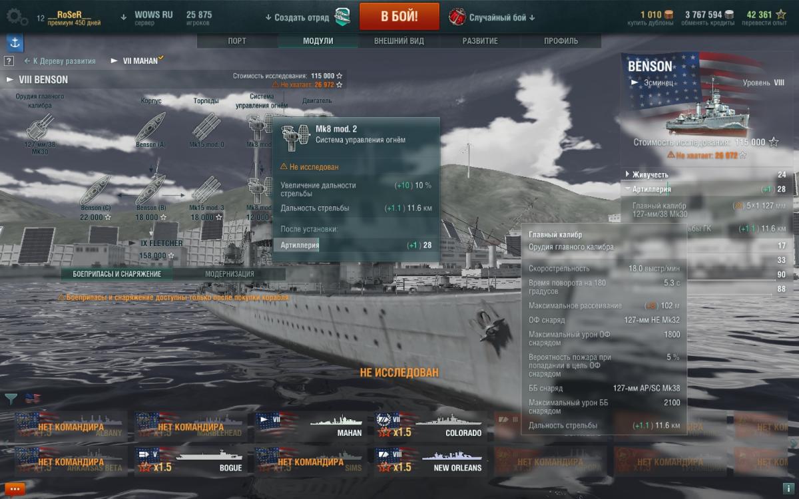799x499 pixels.
Task: Click the anchor port icon
Action: [14, 43]
